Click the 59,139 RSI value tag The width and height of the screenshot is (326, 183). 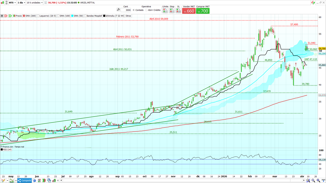coord(322,160)
